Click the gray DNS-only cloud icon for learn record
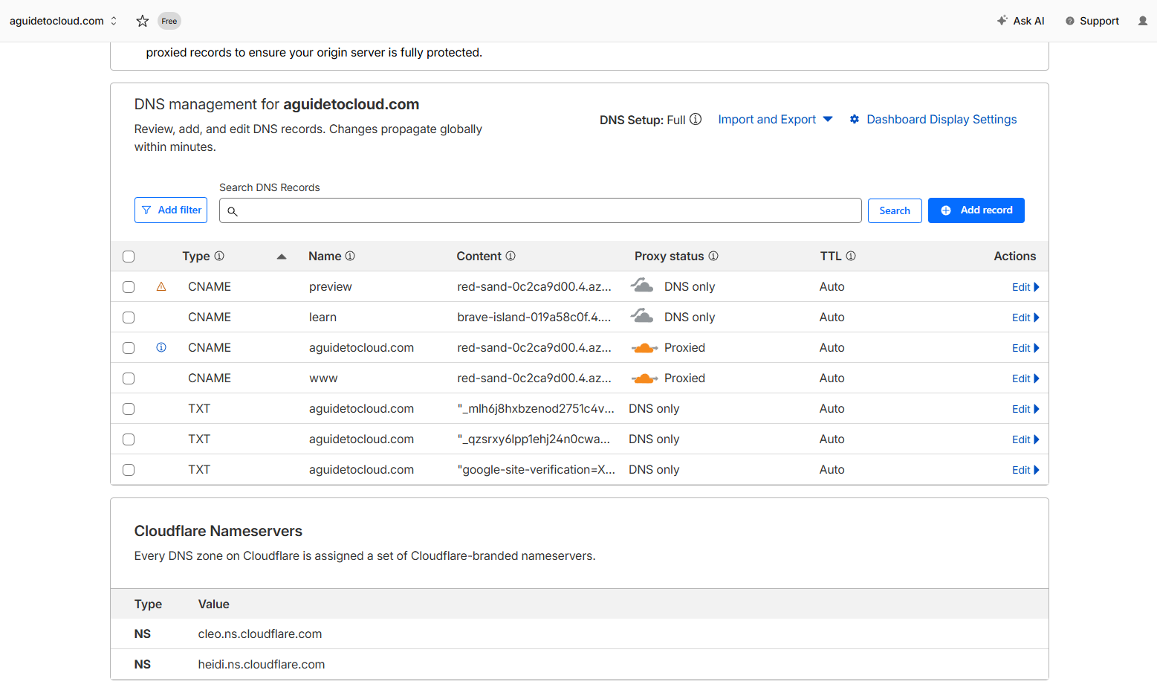The height and width of the screenshot is (696, 1157). point(642,315)
